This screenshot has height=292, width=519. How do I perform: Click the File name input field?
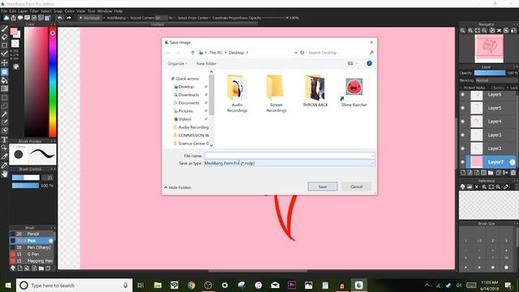click(290, 156)
